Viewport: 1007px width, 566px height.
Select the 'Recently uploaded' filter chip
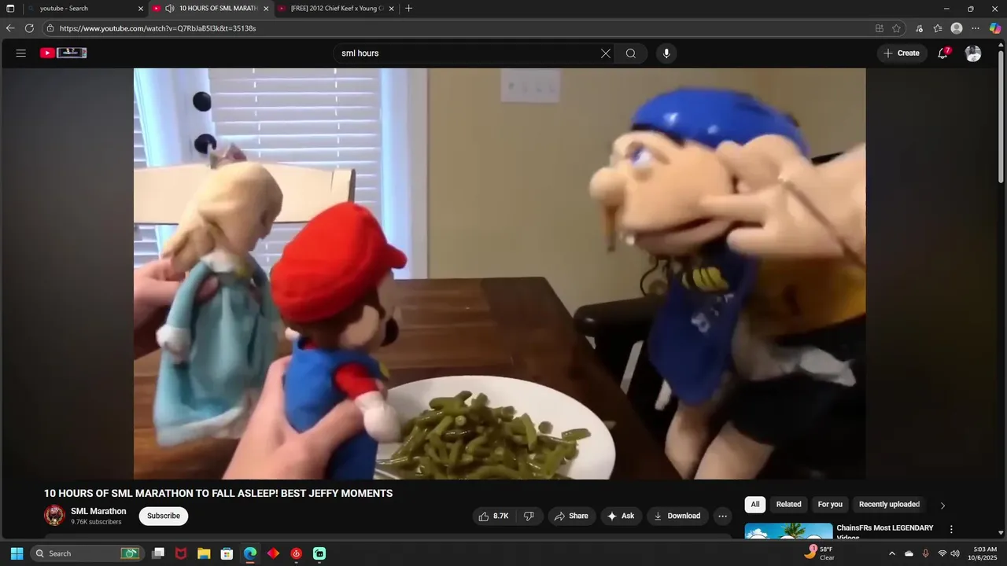889,505
